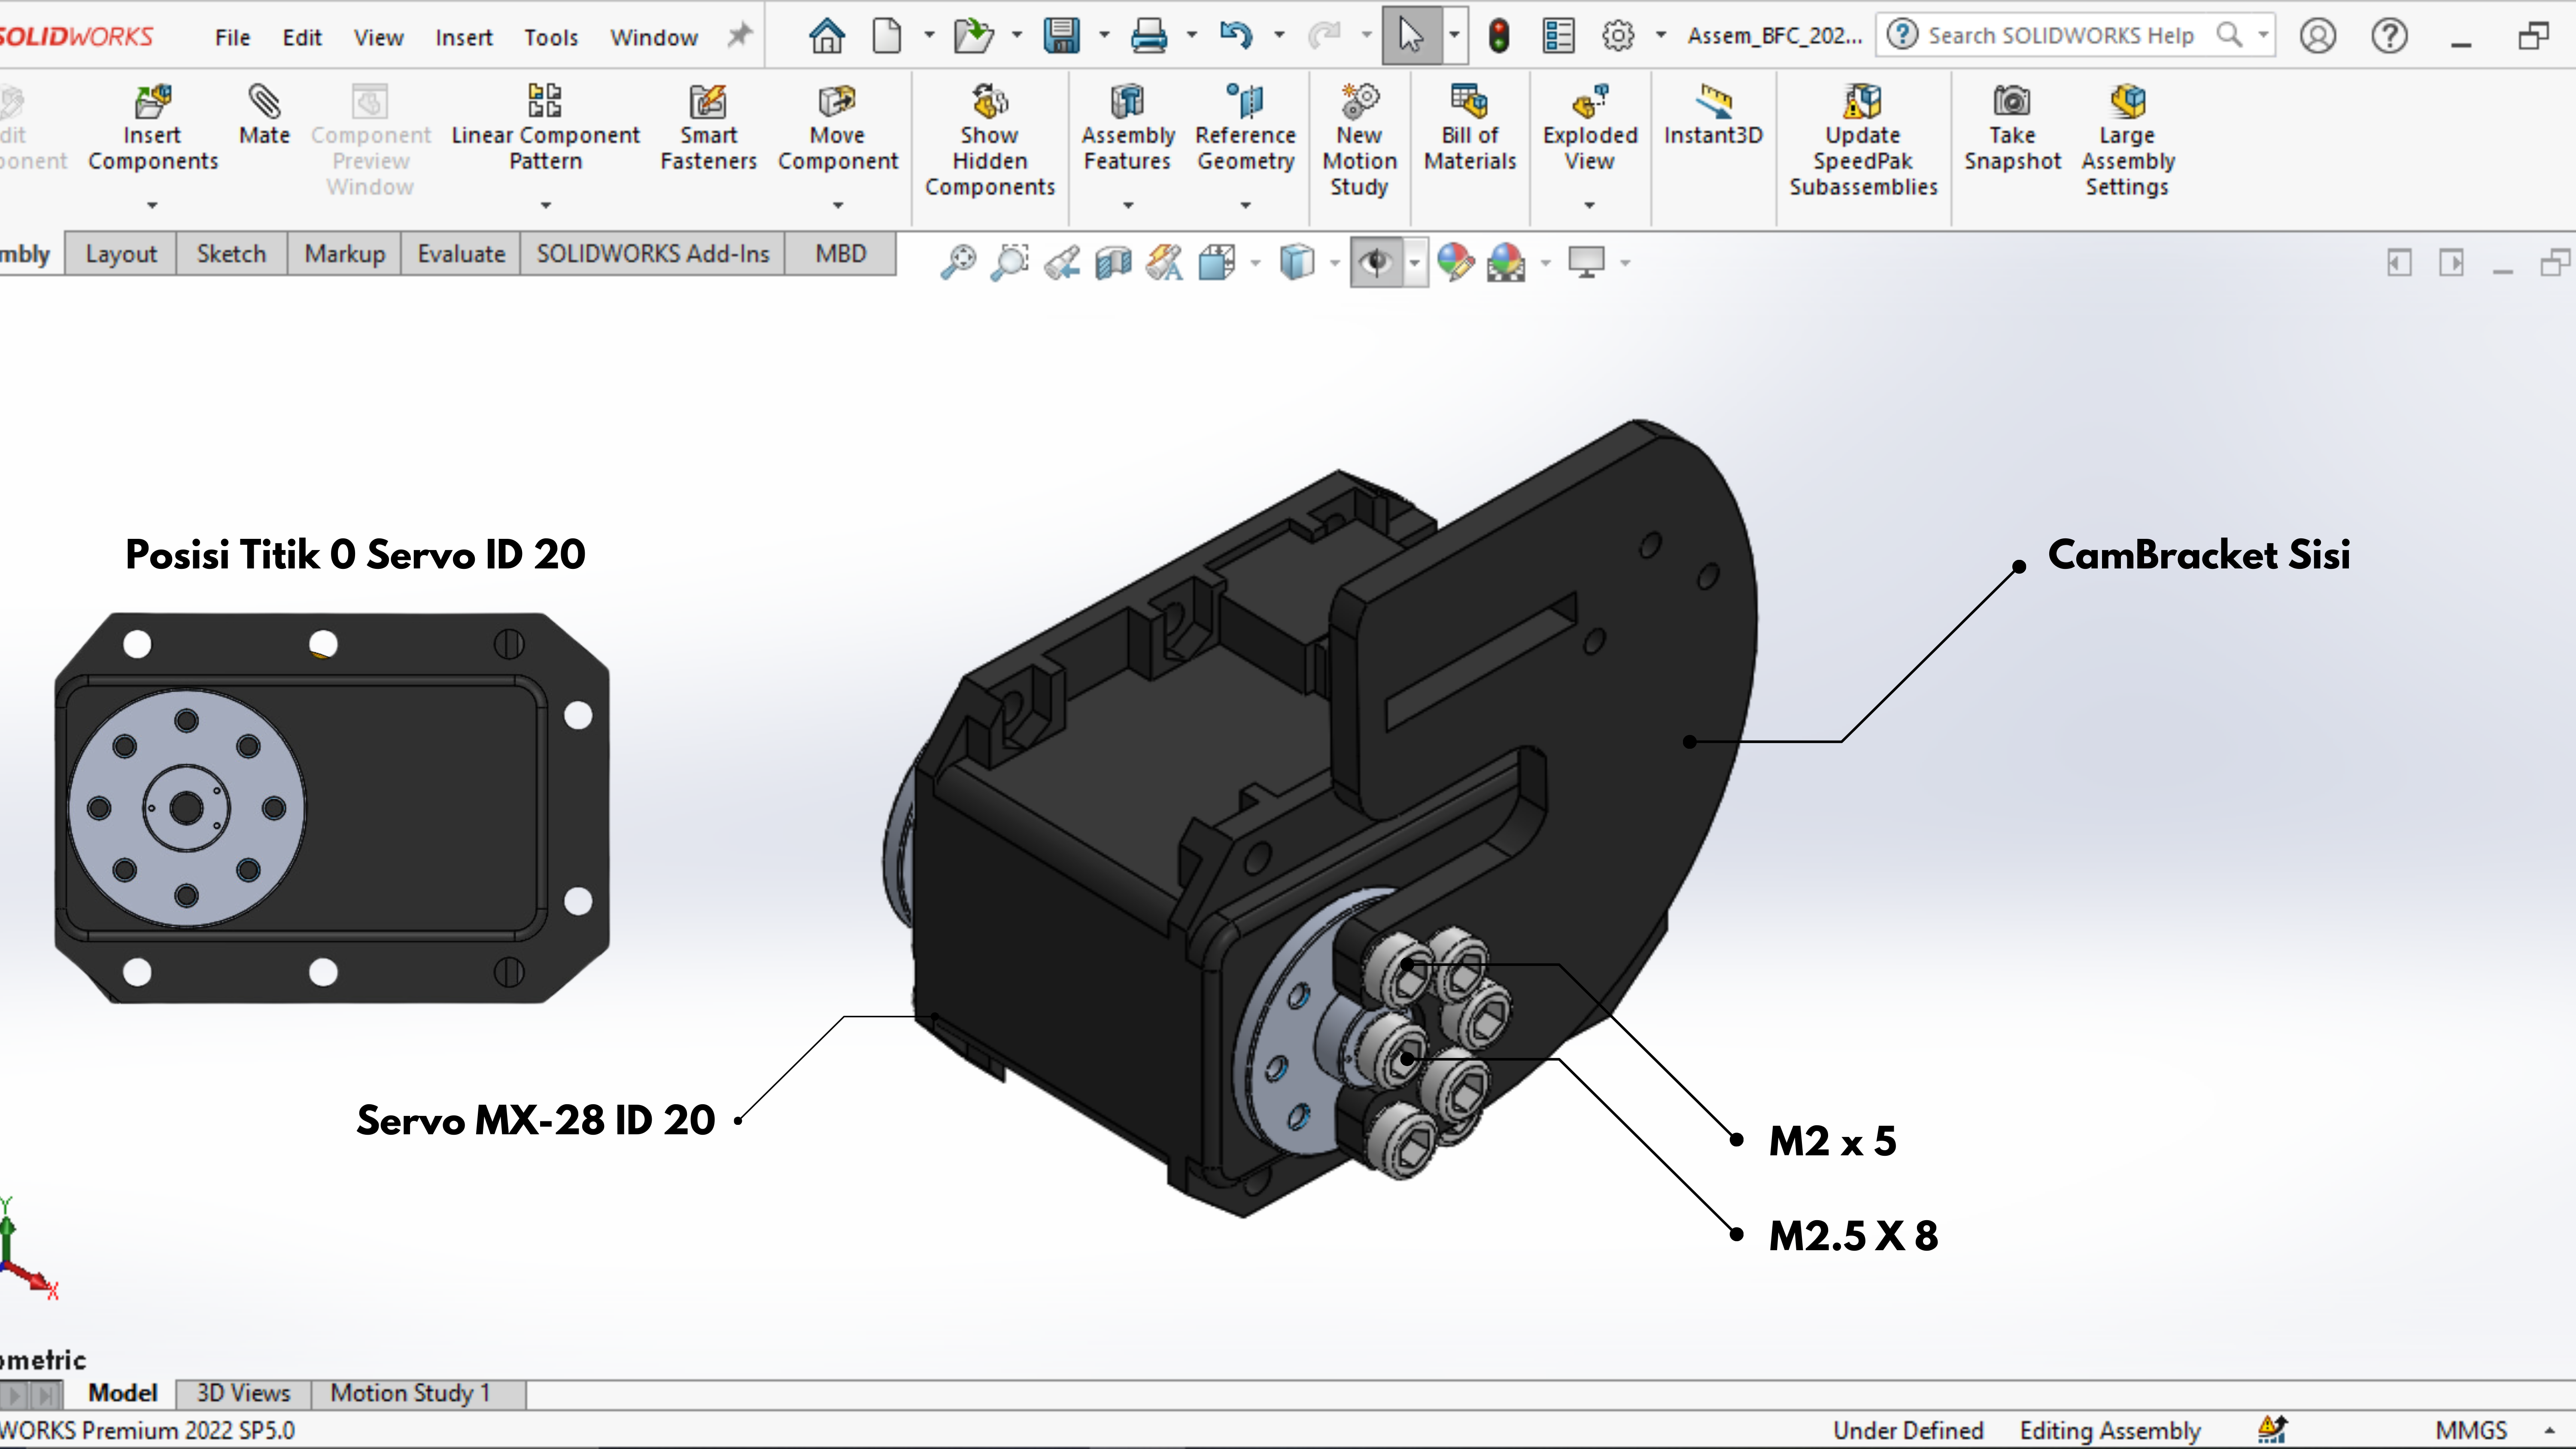Pin the menu bar with the pushpin
The image size is (2576, 1449).
click(739, 36)
